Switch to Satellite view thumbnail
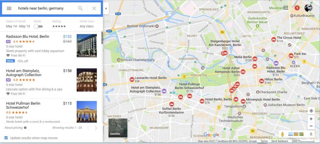This screenshot has height=144, width=320. point(118,128)
